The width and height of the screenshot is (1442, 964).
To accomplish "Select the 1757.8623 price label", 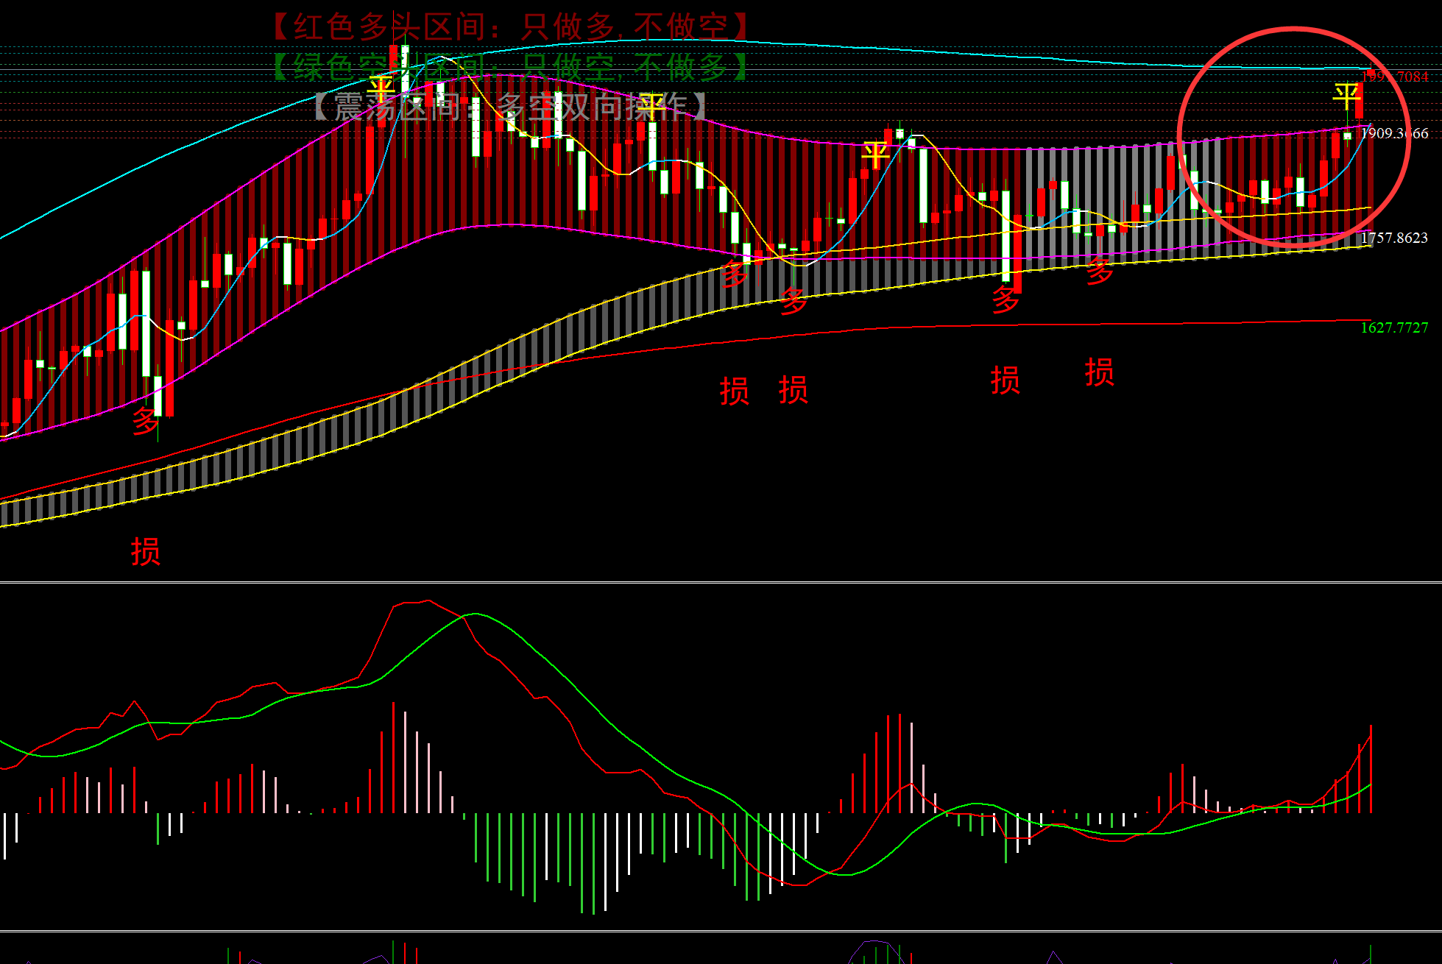I will coord(1394,238).
